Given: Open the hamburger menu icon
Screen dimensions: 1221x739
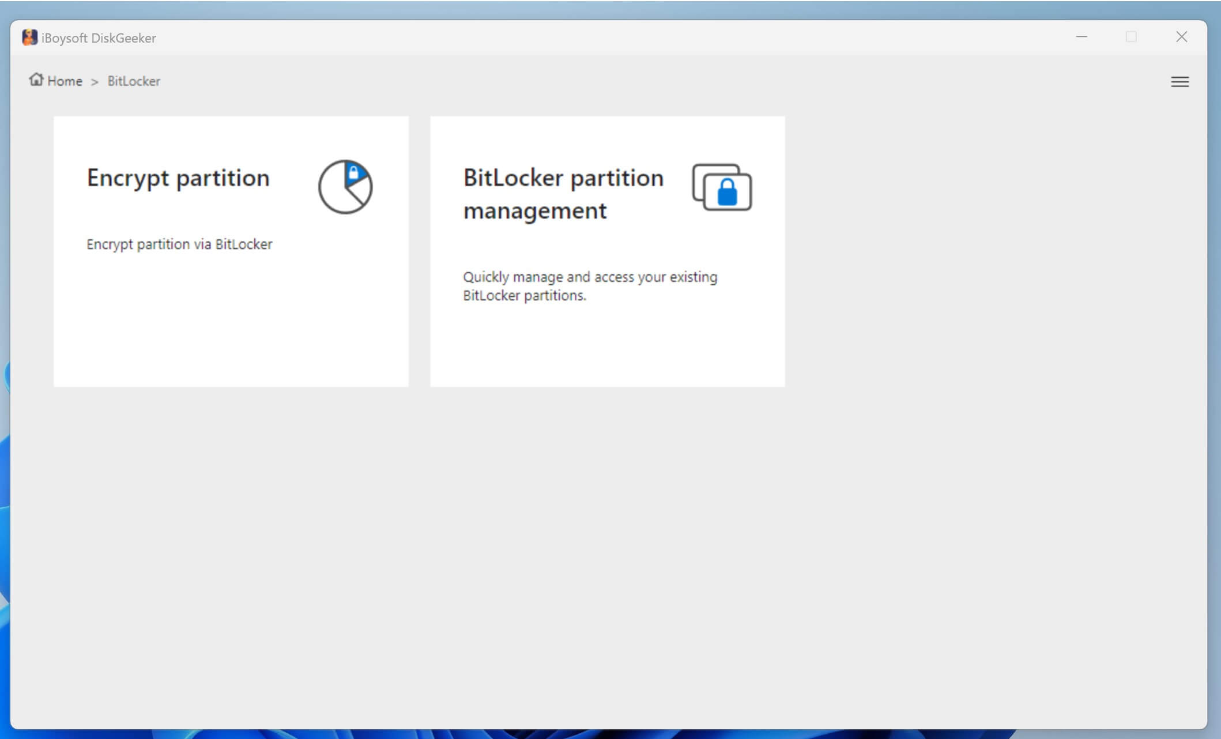Looking at the screenshot, I should [1179, 82].
